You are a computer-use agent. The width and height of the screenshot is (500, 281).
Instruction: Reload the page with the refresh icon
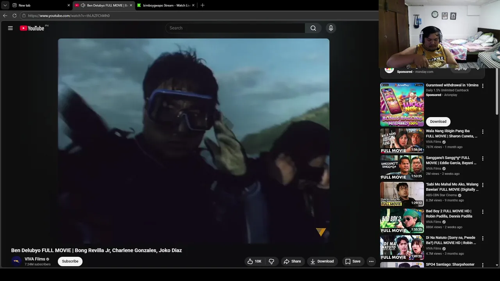click(14, 16)
